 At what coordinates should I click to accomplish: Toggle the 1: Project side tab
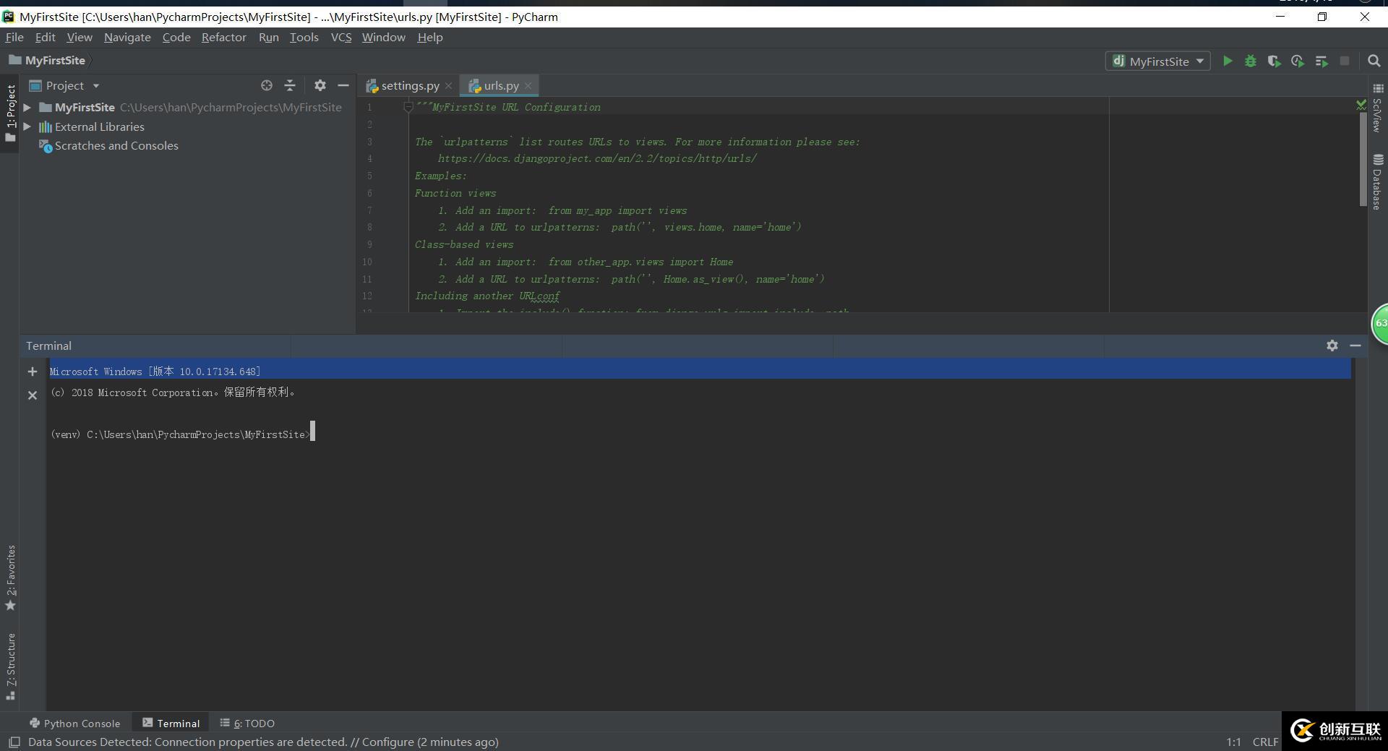(10, 112)
